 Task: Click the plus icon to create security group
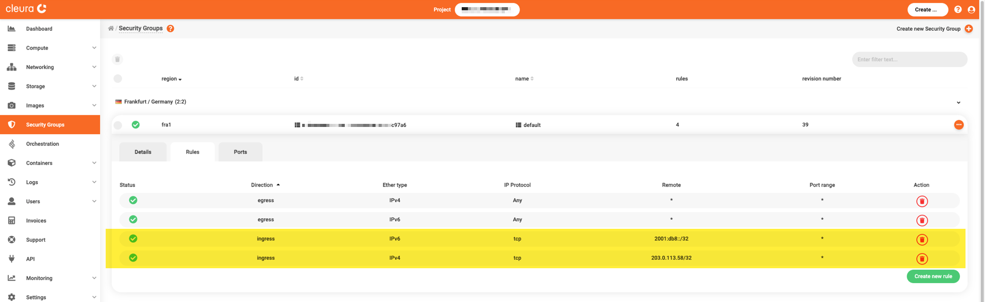[968, 29]
